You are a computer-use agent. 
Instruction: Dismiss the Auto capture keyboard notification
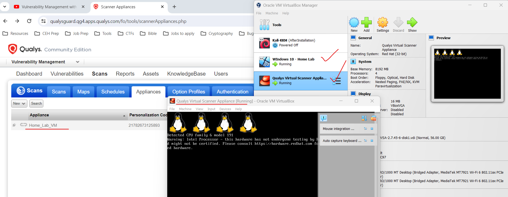point(372,141)
